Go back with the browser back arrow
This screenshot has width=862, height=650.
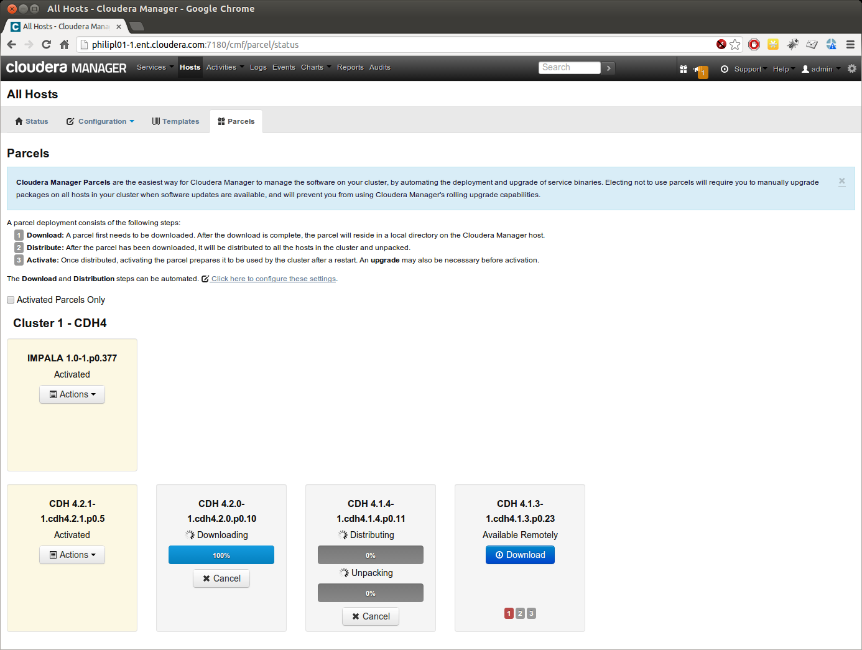click(x=11, y=44)
